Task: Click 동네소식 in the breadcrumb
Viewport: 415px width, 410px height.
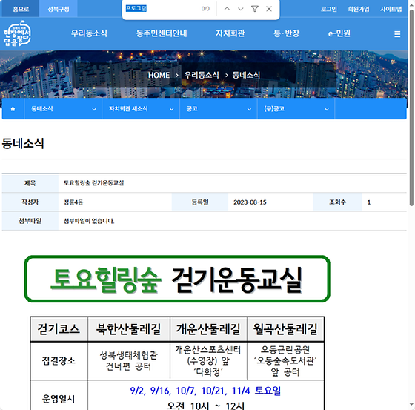Action: 246,75
